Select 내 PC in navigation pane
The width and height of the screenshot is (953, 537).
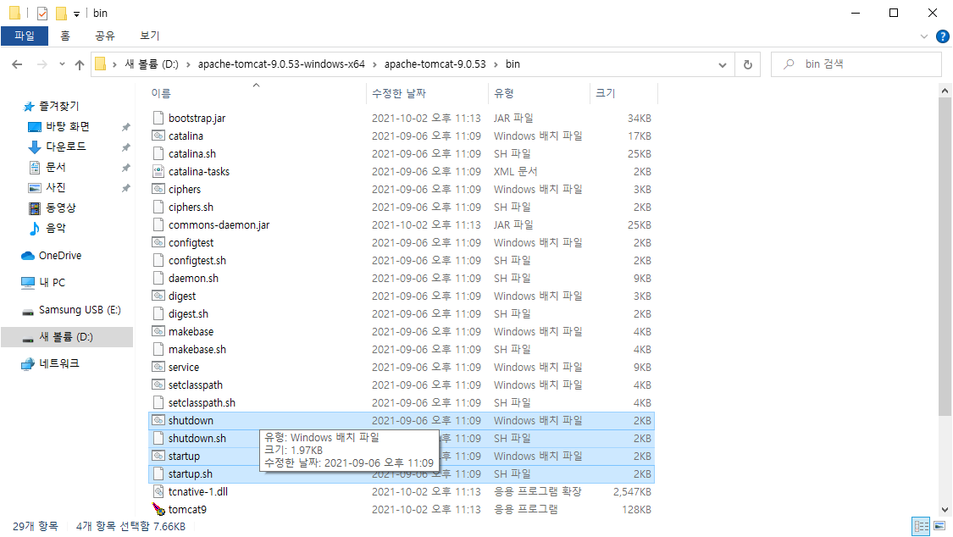(52, 282)
